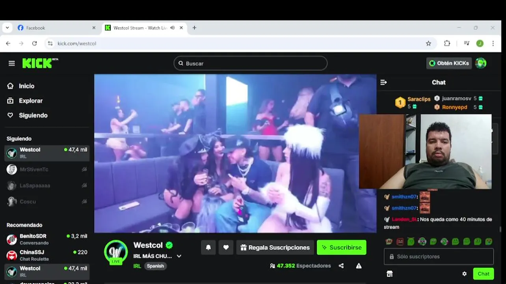Open MrStivenTc channel in sidebar

click(x=47, y=169)
